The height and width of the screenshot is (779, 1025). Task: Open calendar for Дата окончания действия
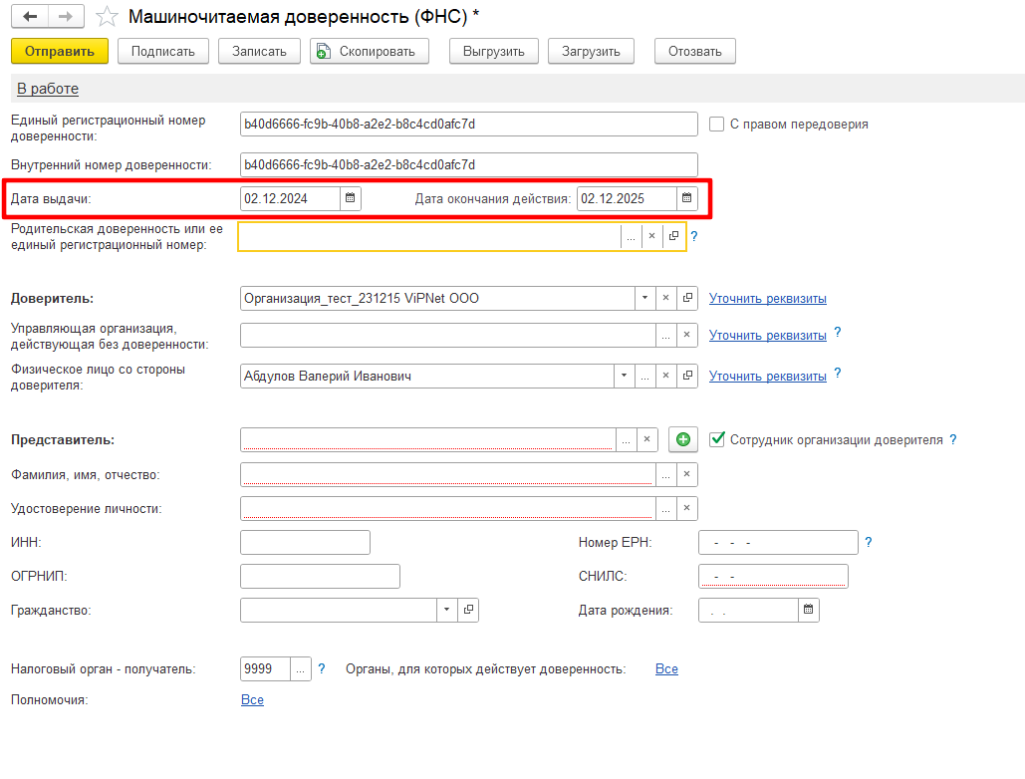click(x=686, y=198)
